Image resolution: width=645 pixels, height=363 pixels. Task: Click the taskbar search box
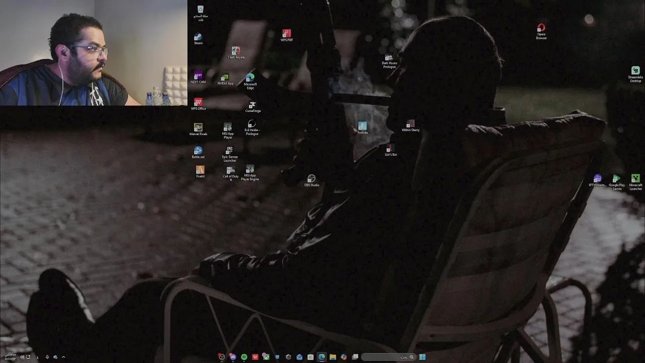click(389, 357)
